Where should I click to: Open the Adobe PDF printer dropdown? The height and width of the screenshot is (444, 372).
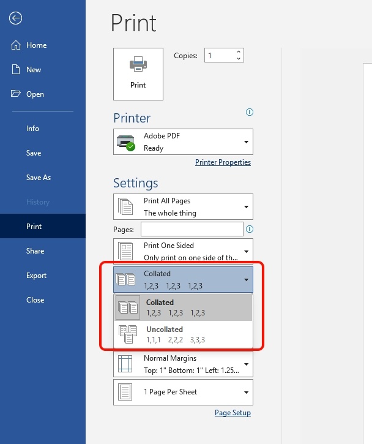coord(184,142)
